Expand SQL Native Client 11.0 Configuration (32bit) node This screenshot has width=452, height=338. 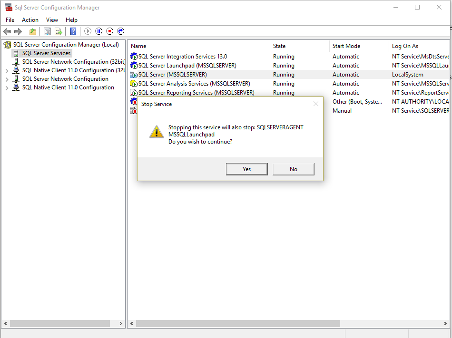pos(7,70)
